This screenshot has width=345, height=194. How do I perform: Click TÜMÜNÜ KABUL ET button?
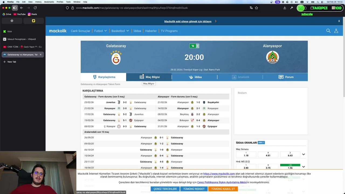point(223,189)
